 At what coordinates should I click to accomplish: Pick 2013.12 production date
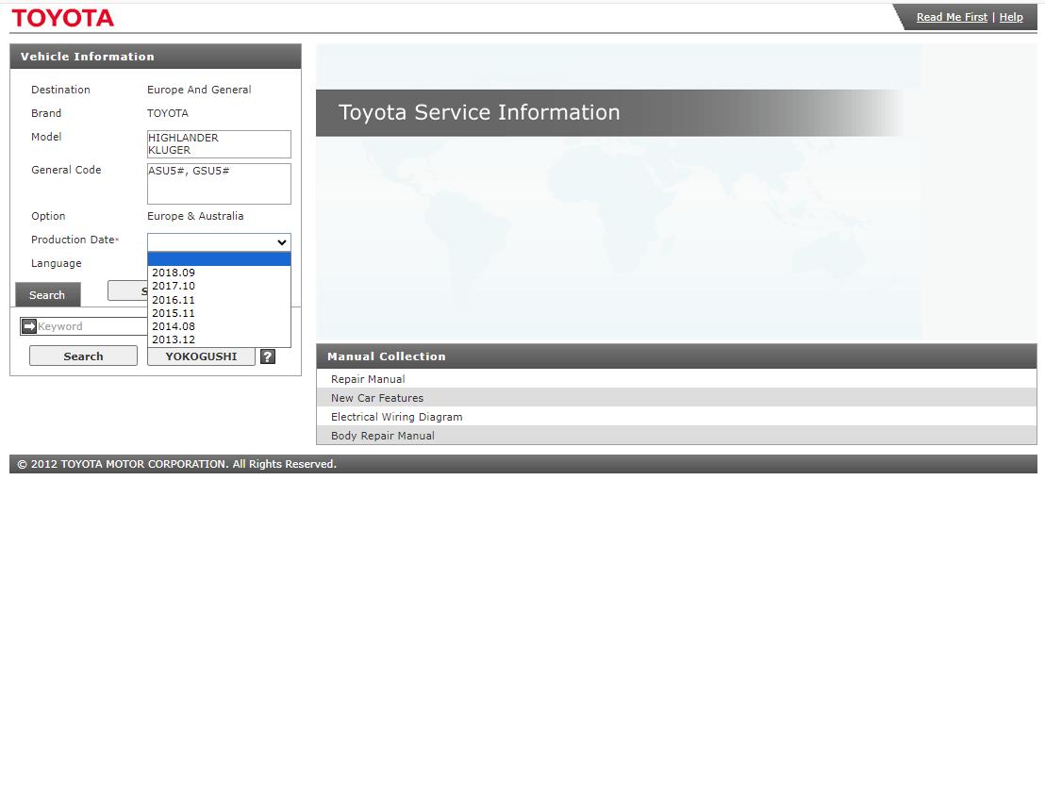coord(219,340)
